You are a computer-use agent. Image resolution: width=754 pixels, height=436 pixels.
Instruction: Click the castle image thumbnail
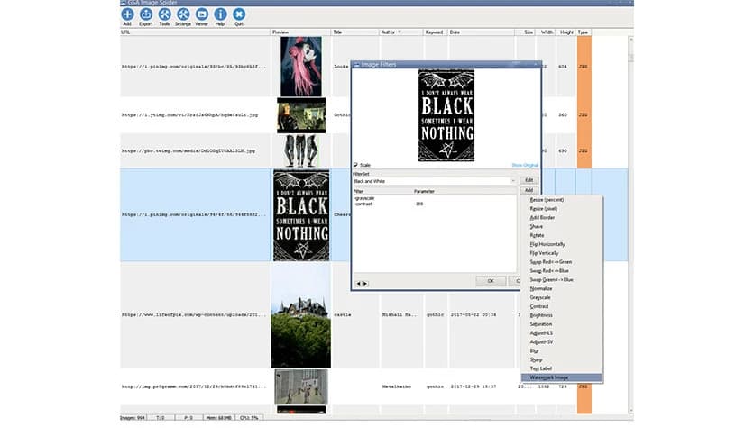[300, 315]
